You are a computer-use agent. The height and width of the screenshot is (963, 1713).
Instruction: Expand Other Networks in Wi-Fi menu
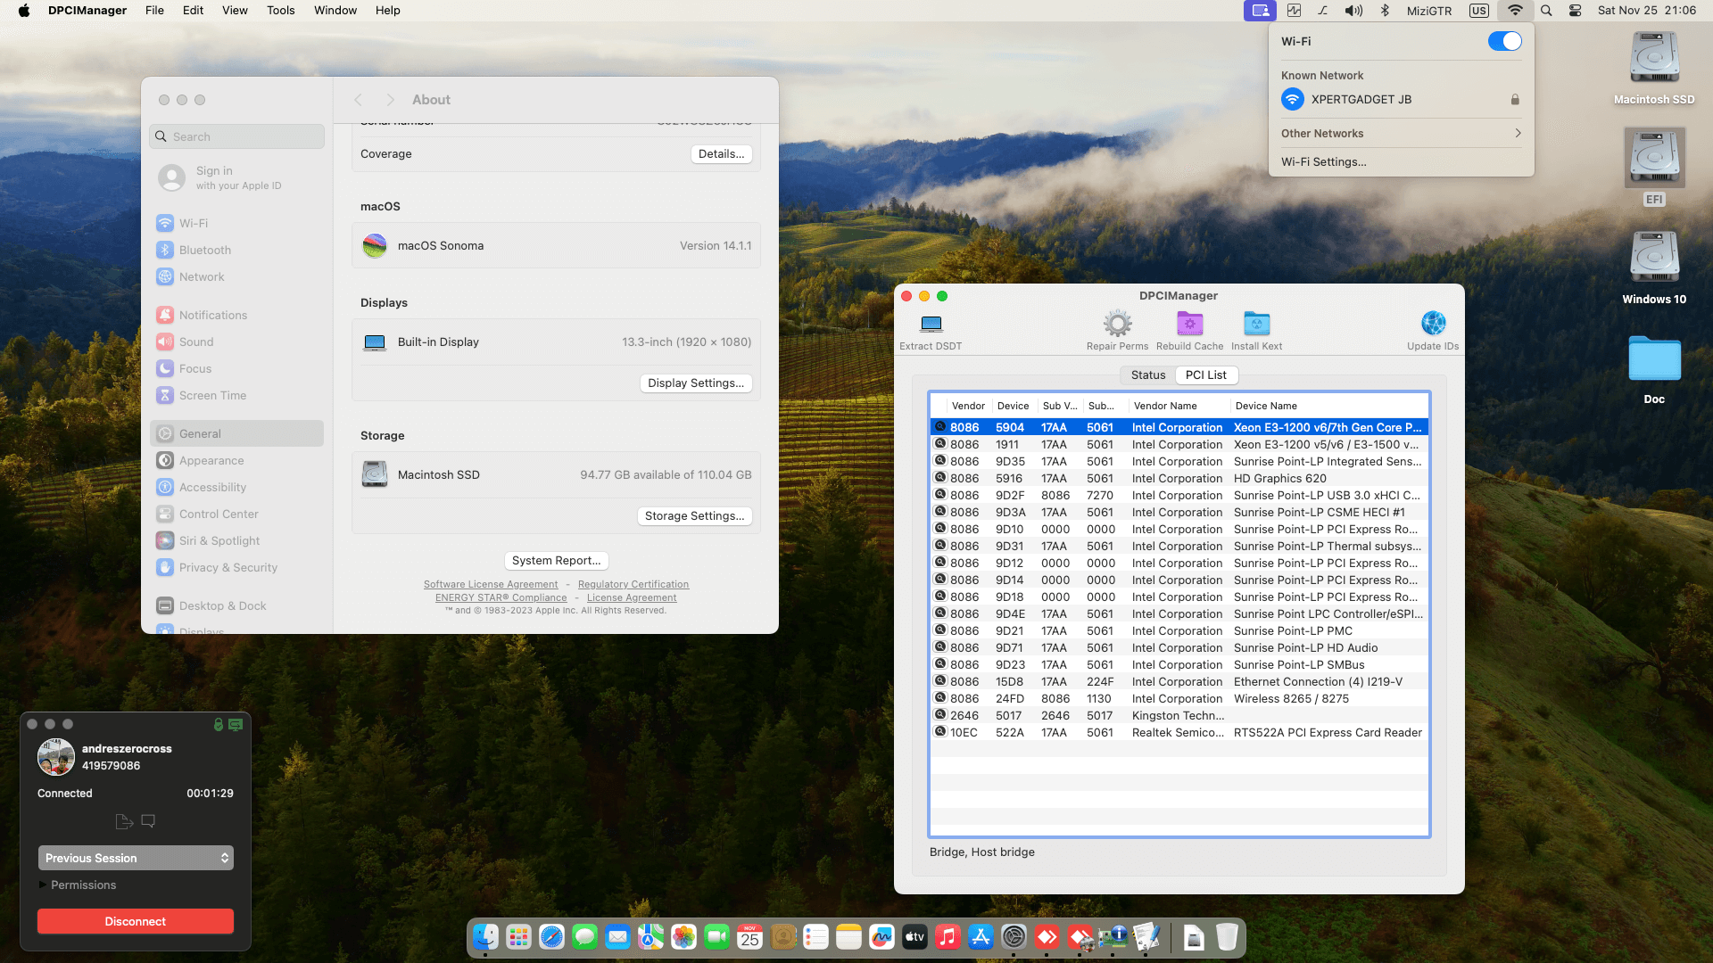[1401, 134]
